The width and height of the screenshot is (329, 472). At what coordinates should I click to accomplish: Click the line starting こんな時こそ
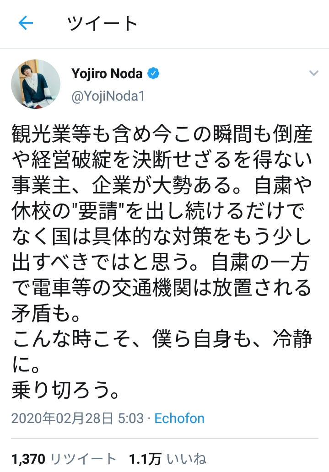162,338
